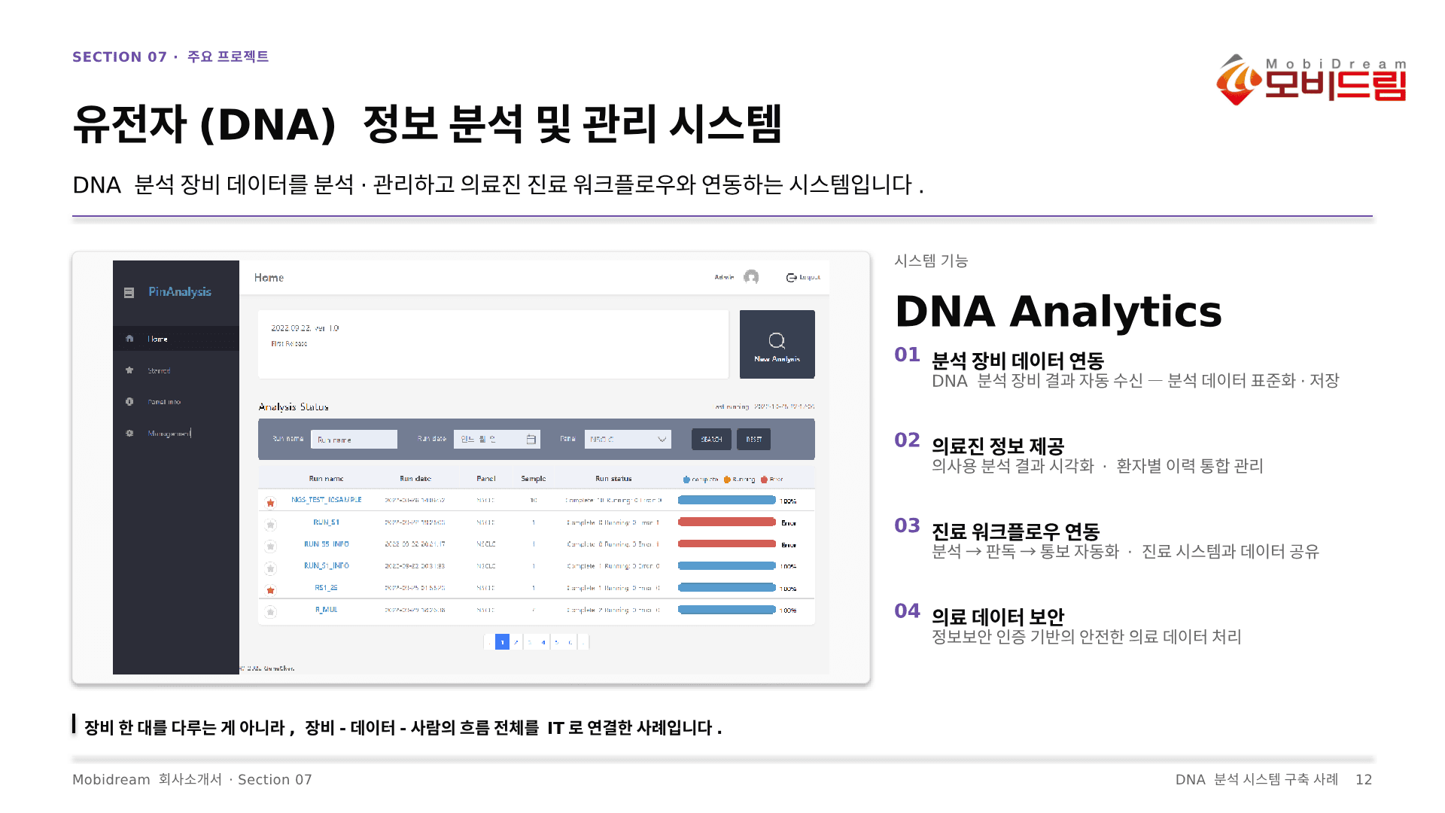This screenshot has height=813, width=1445.
Task: Unstar the NGS_TEST_10SAMPLE run
Action: (271, 503)
